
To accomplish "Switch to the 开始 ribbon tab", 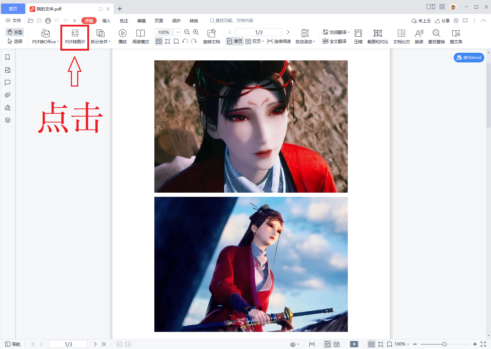I will (x=89, y=21).
